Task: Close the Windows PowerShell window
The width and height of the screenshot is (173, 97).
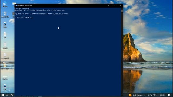Action: (x=120, y=6)
